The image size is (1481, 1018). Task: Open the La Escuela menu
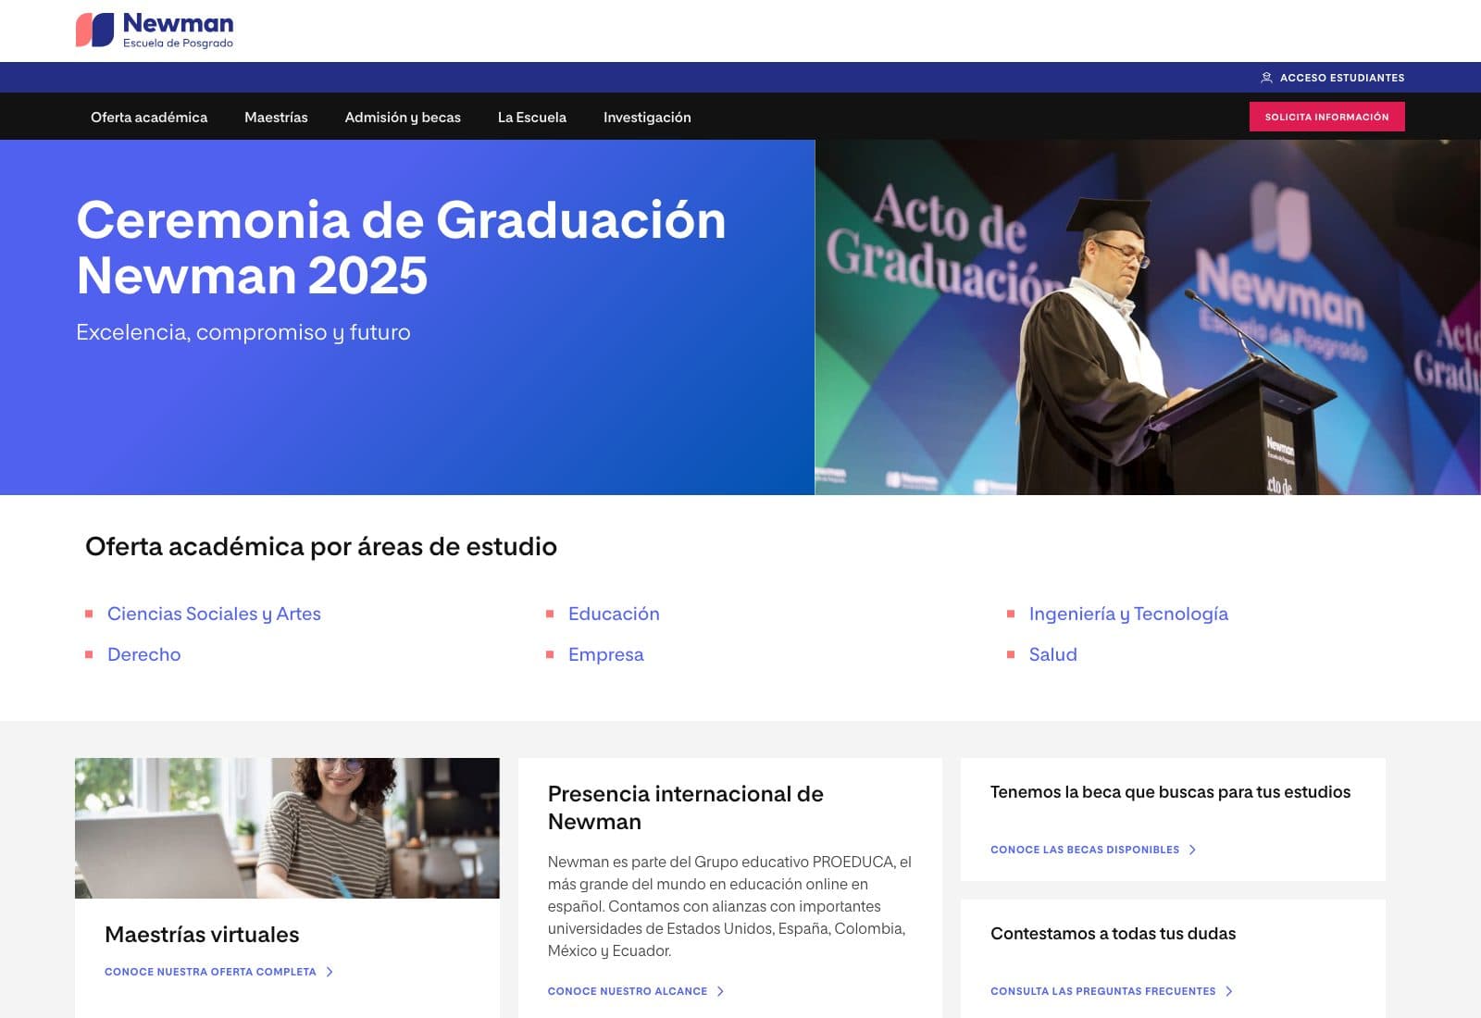point(532,118)
